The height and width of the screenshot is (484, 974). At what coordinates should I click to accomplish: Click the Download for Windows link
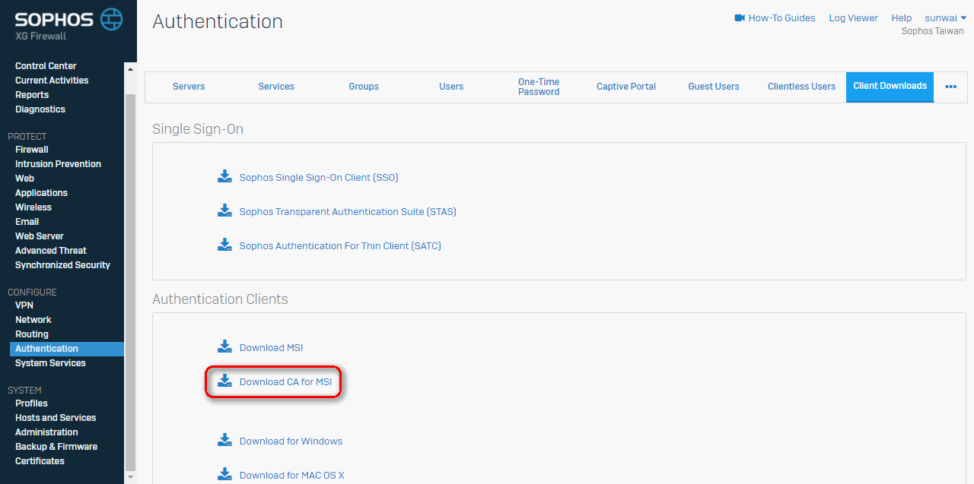(291, 441)
